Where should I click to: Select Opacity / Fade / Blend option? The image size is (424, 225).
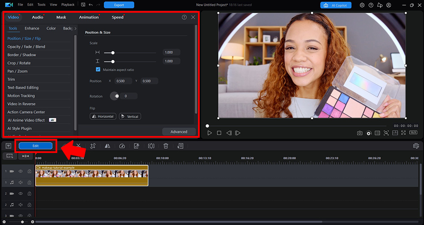(x=26, y=47)
